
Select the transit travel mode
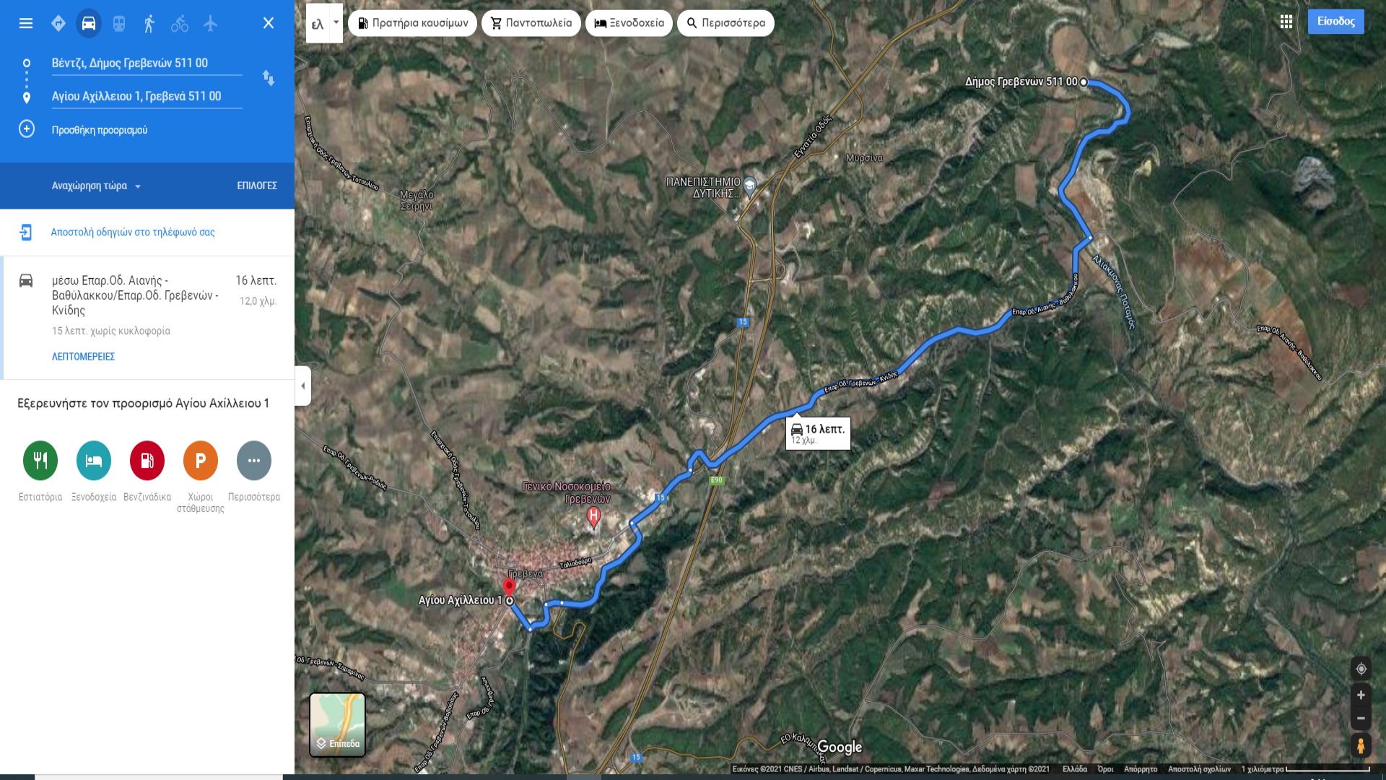coord(119,23)
